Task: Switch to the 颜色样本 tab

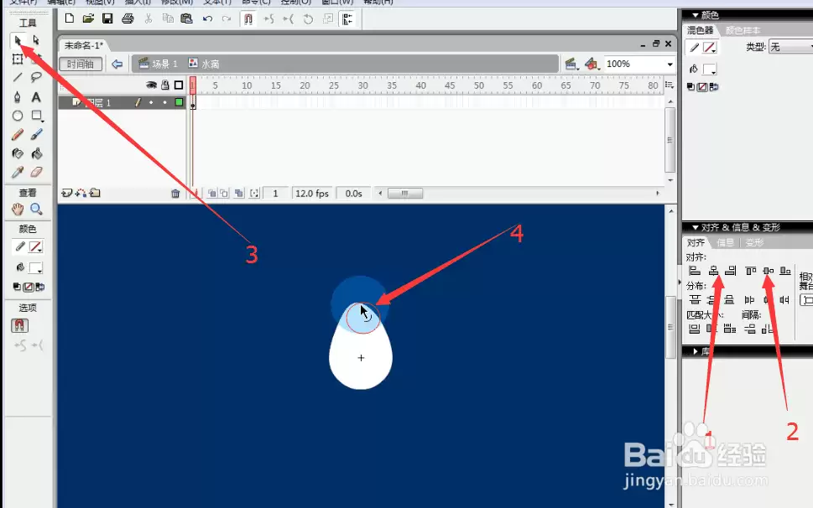Action: [743, 30]
